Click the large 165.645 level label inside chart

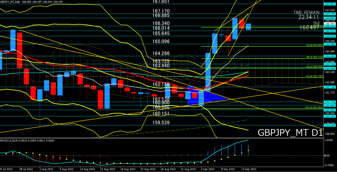161,34
